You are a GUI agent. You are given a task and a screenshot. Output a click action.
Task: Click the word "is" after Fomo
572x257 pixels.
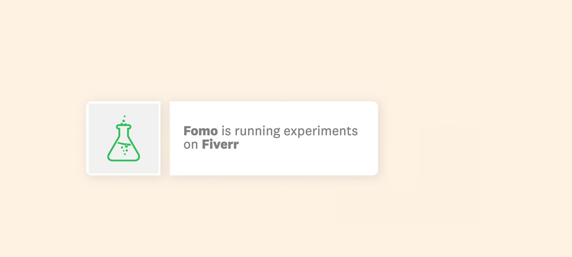[226, 131]
